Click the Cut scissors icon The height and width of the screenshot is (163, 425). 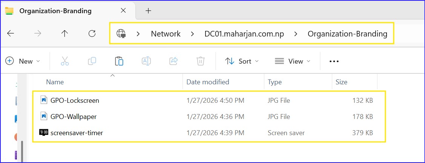point(65,61)
